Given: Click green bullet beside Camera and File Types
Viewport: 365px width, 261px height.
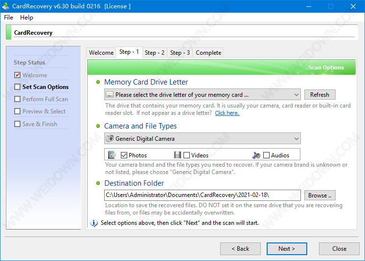Looking at the screenshot, I should 98,126.
